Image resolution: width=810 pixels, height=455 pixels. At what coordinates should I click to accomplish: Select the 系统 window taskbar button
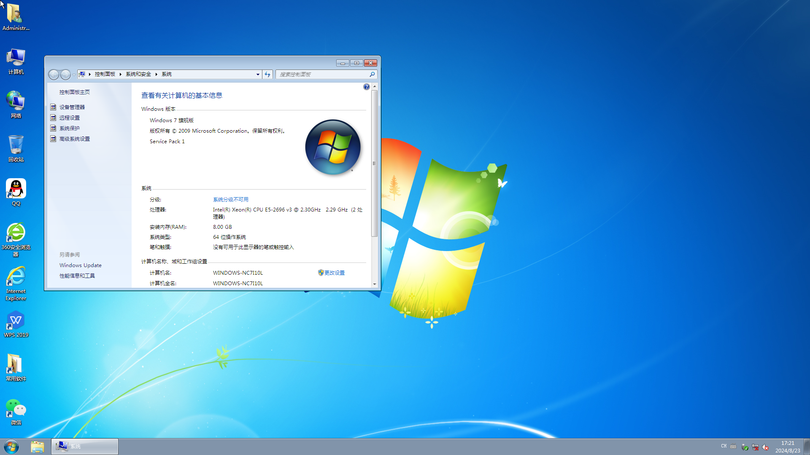pos(85,447)
